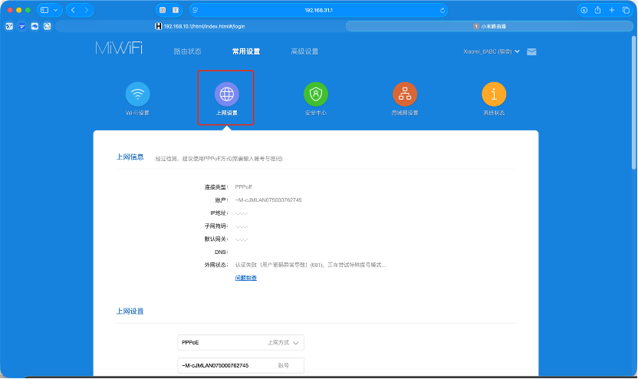638x379 pixels.
Task: Go back with the Safari back arrow
Action: 74,10
